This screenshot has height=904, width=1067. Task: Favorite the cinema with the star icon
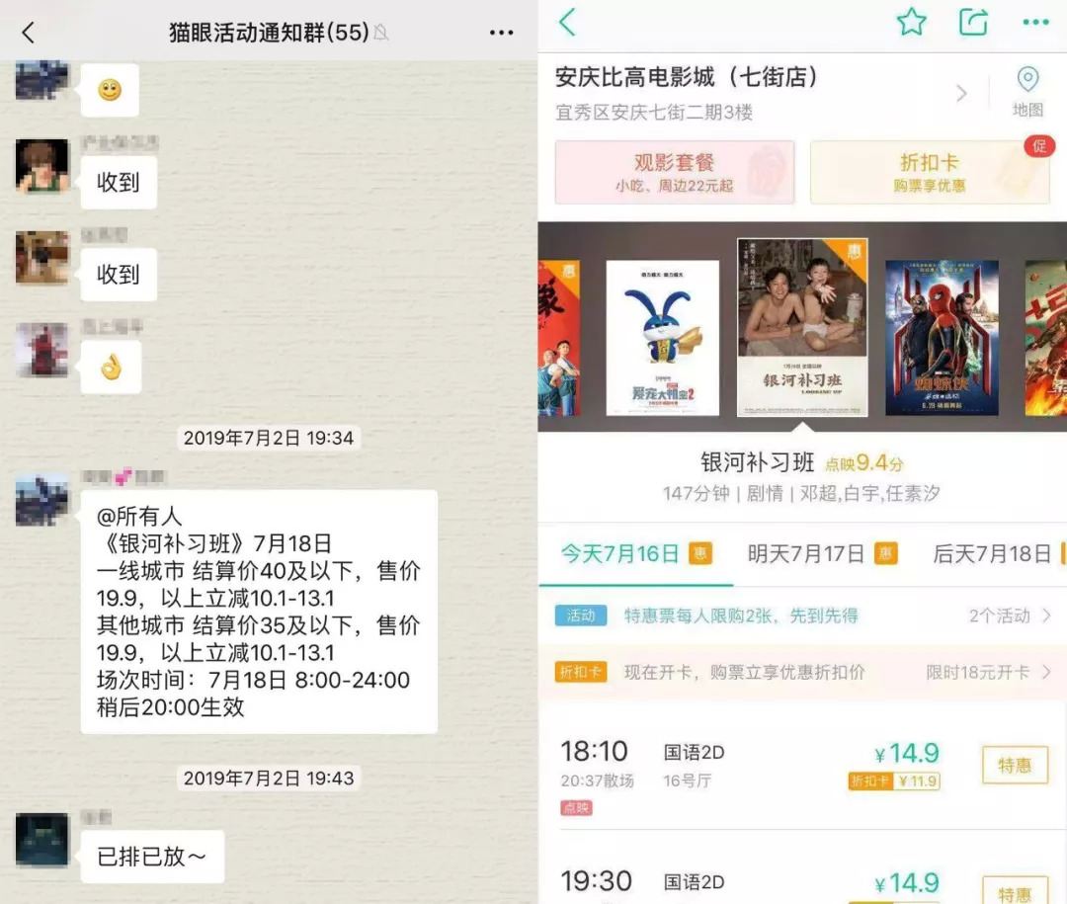(x=911, y=22)
